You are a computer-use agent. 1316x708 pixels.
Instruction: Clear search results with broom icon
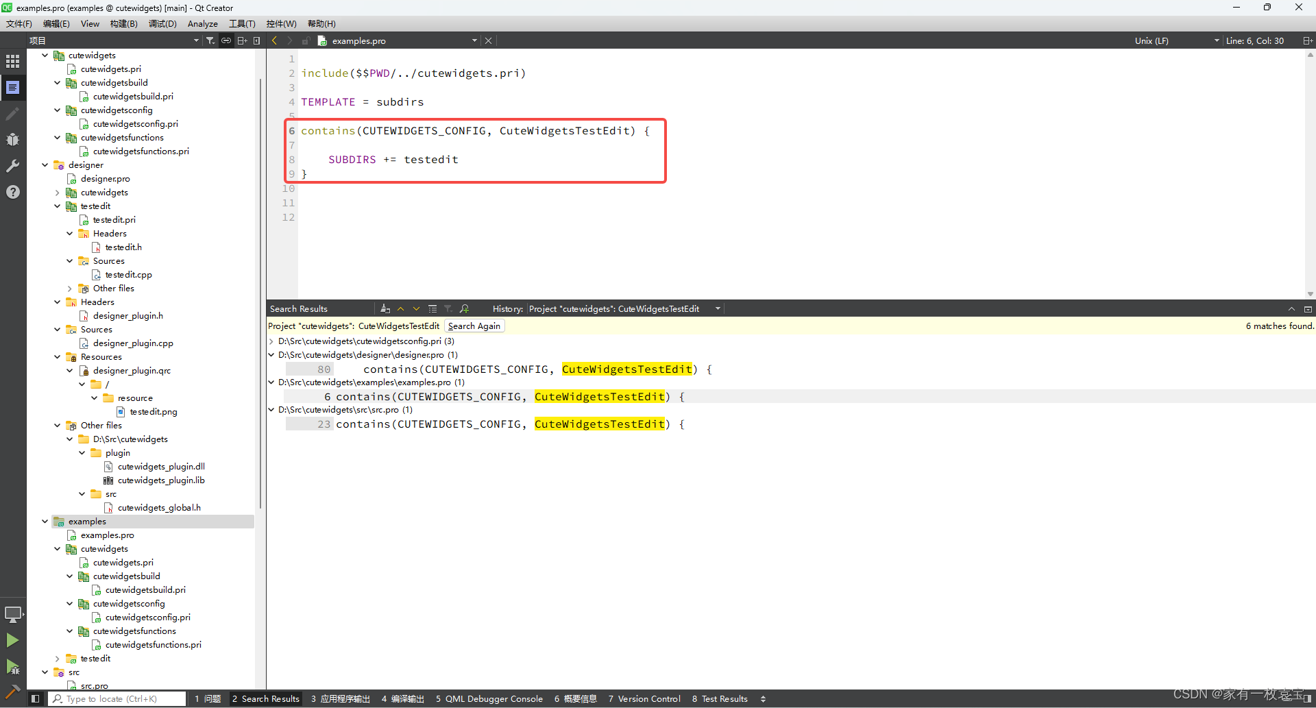tap(385, 308)
